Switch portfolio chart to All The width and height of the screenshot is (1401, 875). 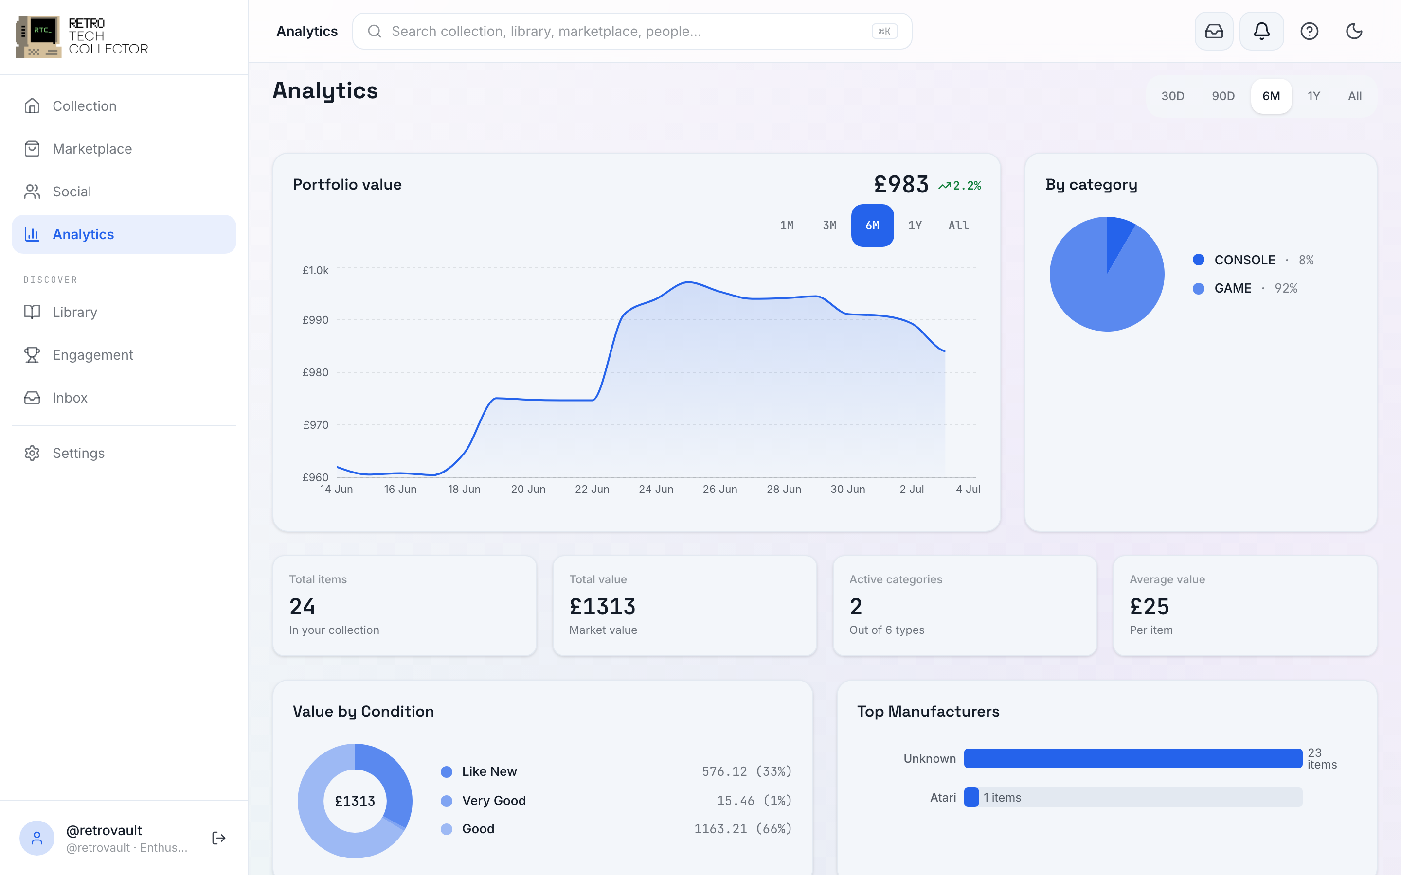(x=959, y=225)
